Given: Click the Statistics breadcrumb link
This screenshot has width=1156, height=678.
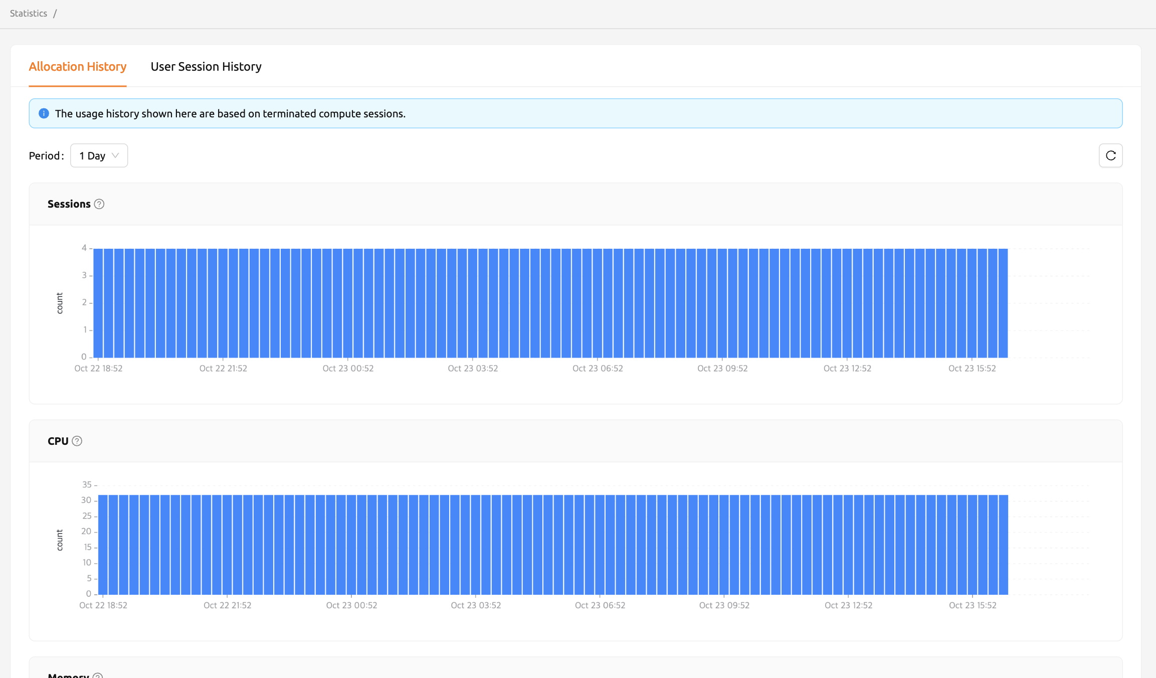Looking at the screenshot, I should 29,14.
